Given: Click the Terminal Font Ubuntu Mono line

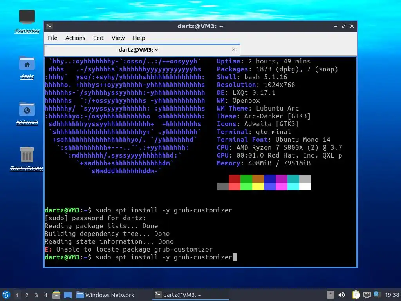Looking at the screenshot, I should (x=274, y=140).
